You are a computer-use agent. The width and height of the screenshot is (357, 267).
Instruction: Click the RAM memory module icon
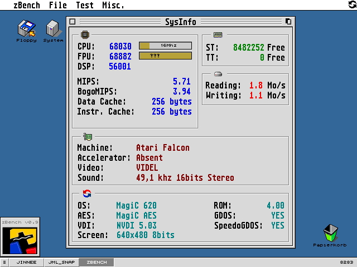(218, 34)
